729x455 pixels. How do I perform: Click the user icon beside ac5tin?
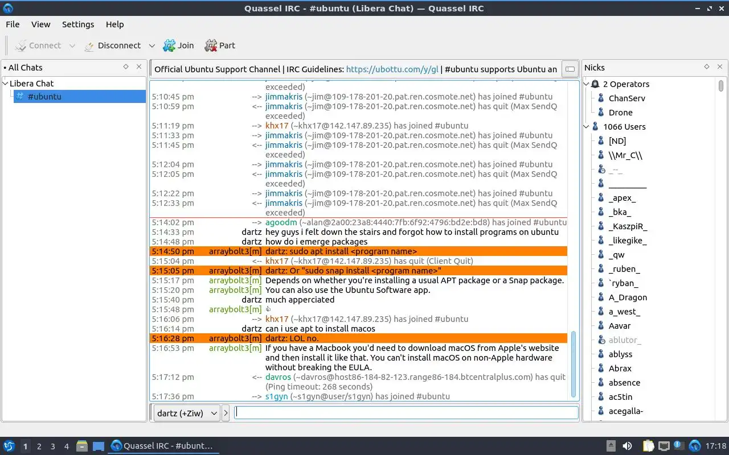(601, 397)
